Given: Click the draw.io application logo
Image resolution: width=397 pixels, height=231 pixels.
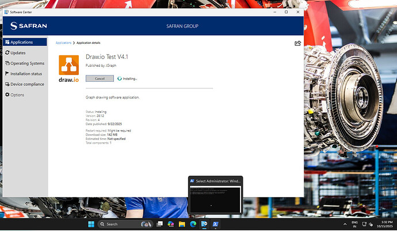Looking at the screenshot, I should [69, 69].
